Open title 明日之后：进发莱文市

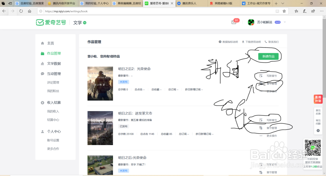135,113
